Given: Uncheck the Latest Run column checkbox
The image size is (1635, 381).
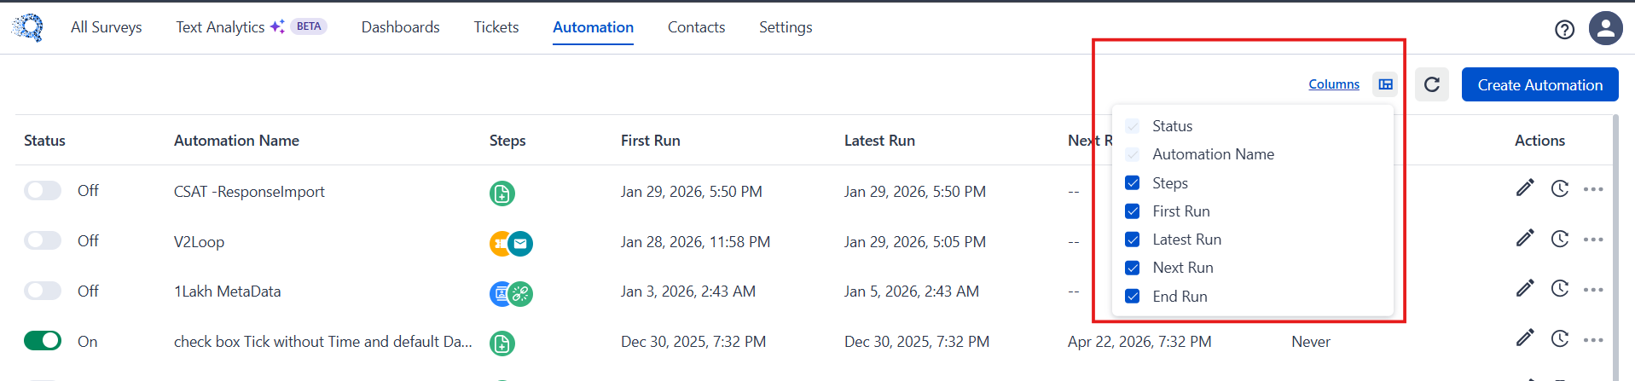Looking at the screenshot, I should (1133, 240).
